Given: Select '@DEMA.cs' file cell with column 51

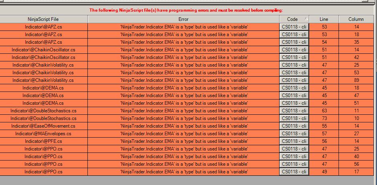Looking at the screenshot, I should pos(44,103).
